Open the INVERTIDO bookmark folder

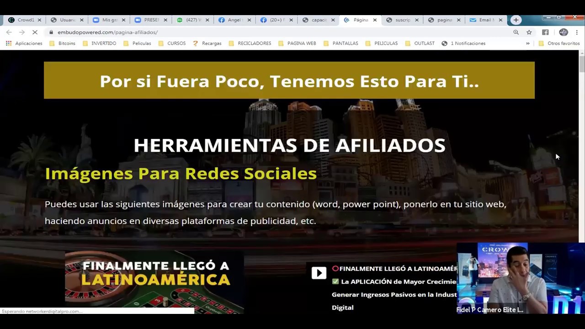(99, 43)
